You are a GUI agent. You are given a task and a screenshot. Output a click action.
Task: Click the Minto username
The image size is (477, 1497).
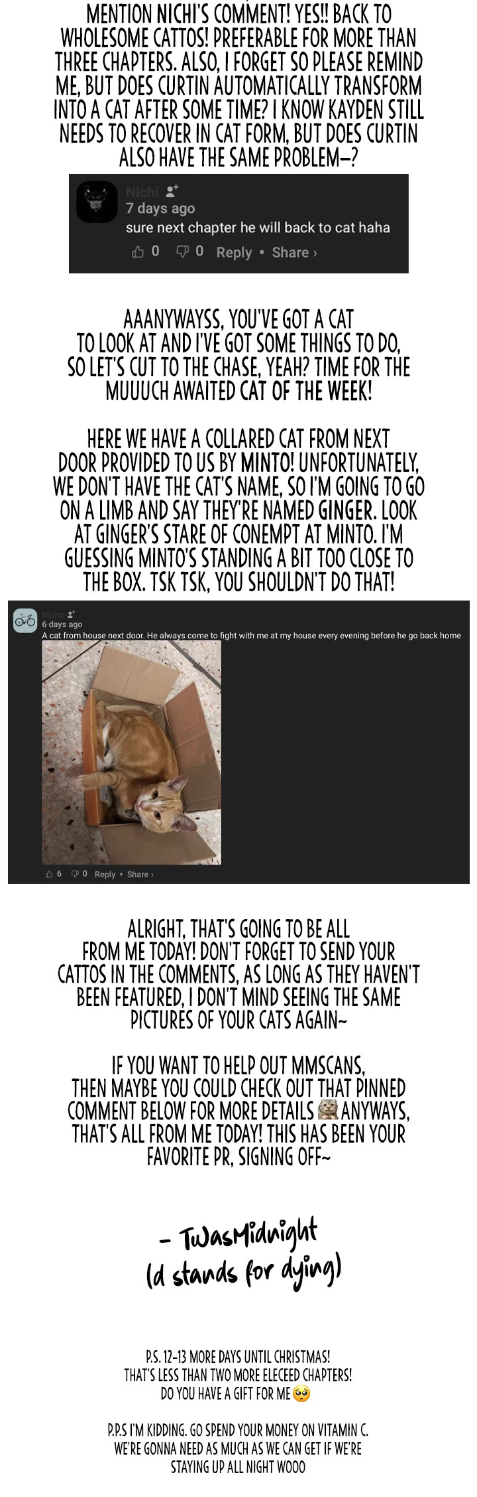pyautogui.click(x=52, y=615)
